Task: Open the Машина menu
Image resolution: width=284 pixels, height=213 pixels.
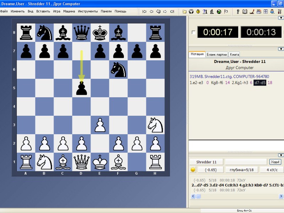Action: 69,11
